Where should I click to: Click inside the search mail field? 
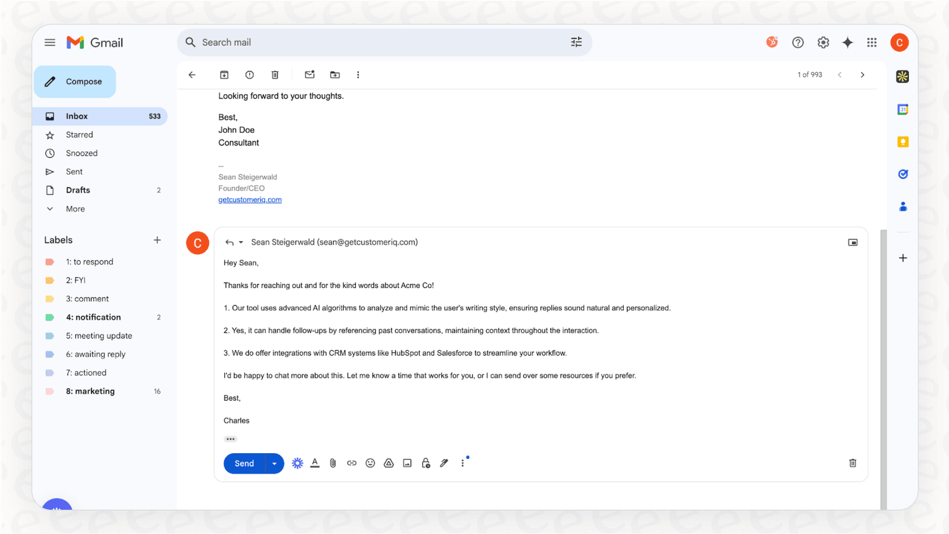pos(339,42)
